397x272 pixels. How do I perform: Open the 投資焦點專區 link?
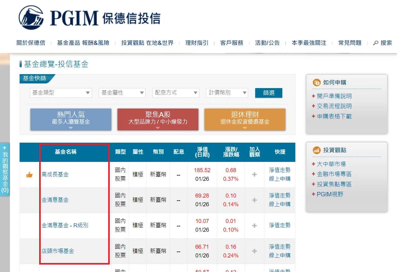coord(334,184)
